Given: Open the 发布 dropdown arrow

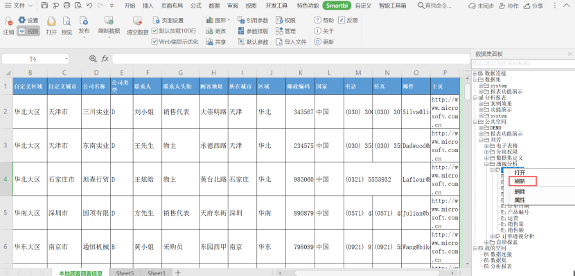Looking at the screenshot, I should (84, 37).
